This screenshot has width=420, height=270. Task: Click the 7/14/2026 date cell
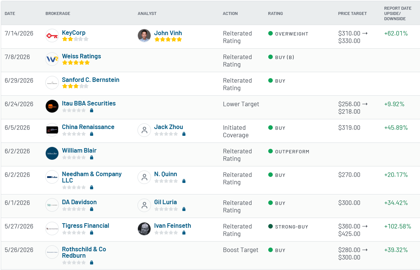19,33
